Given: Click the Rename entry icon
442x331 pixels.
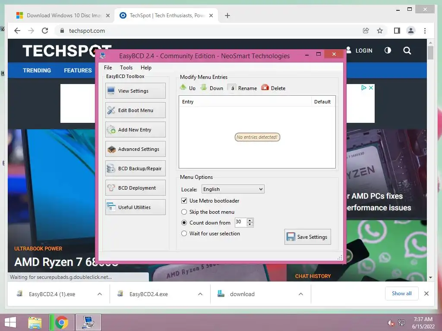Looking at the screenshot, I should pos(232,88).
